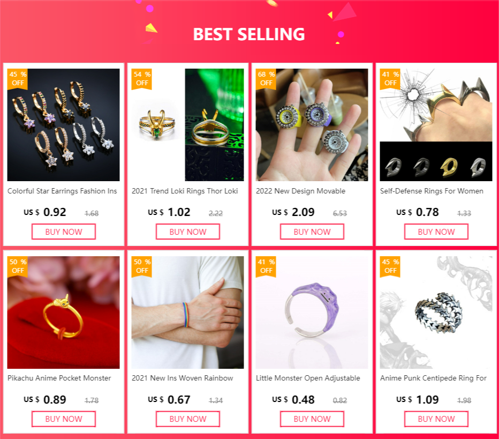Click the 68% OFF discount badge
The height and width of the screenshot is (439, 499).
[266, 79]
